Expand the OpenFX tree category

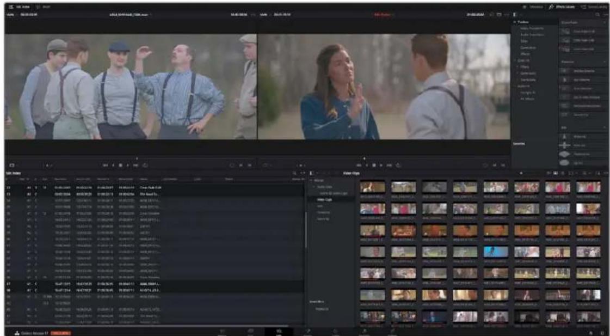(x=515, y=60)
